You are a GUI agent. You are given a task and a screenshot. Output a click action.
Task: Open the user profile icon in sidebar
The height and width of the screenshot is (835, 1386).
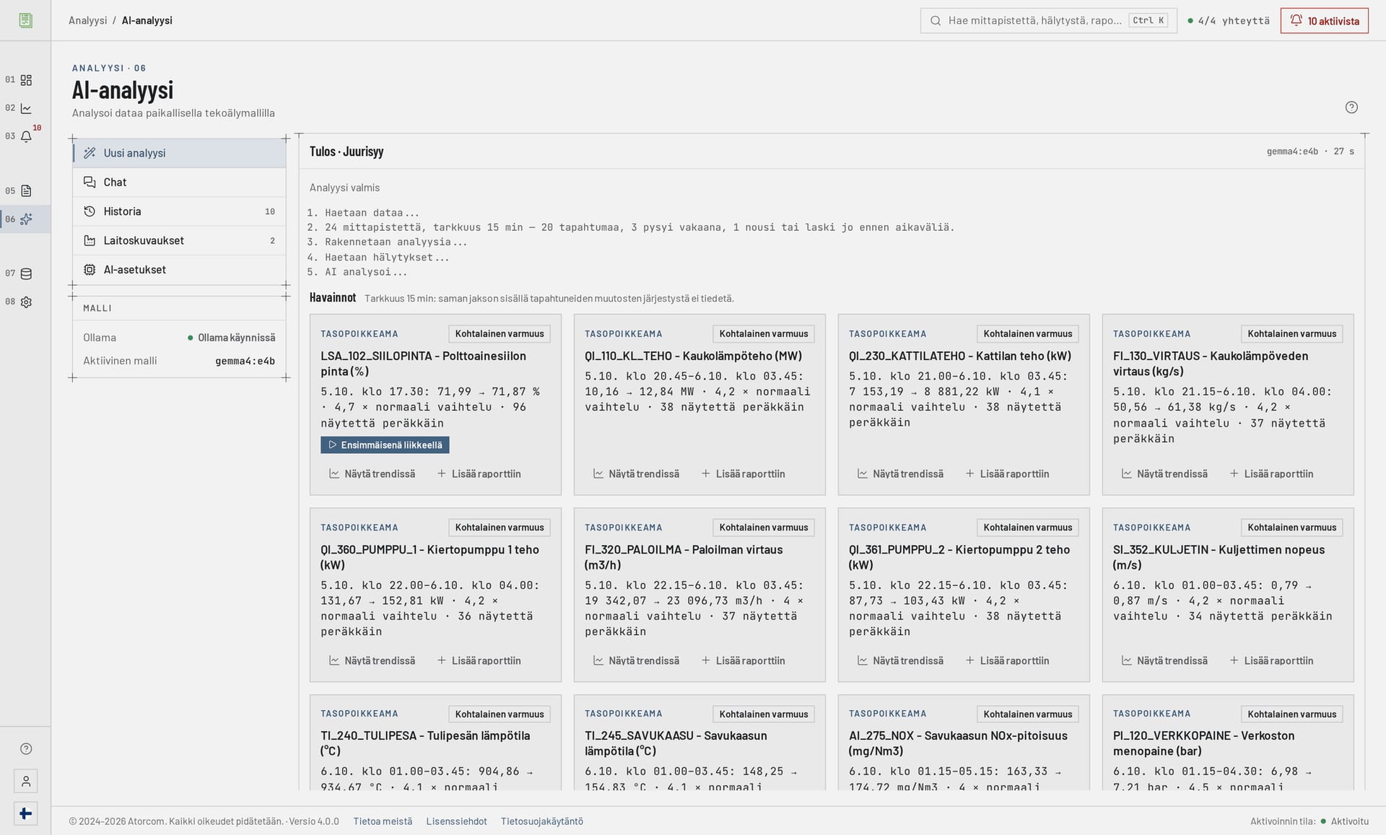(26, 781)
